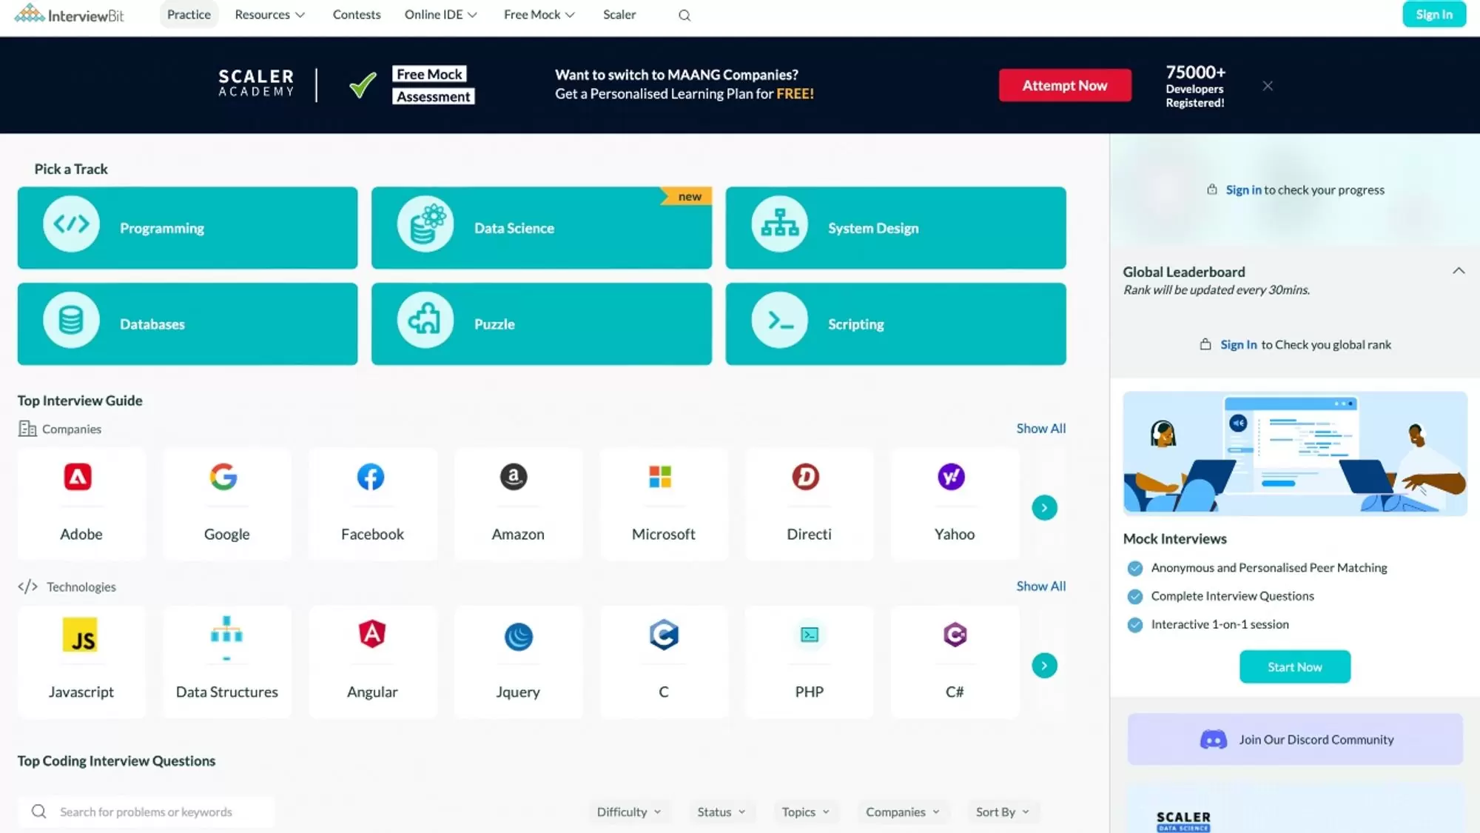
Task: Open the Microsoft company logo
Action: 660,477
